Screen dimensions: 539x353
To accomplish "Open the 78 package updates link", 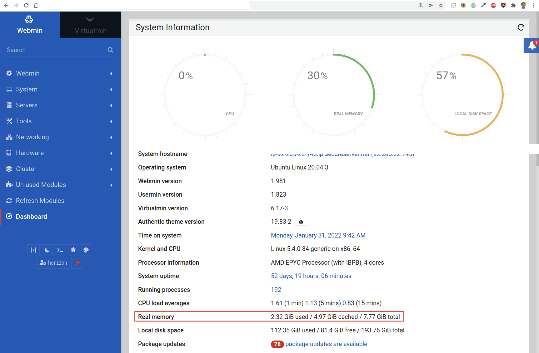I will coord(326,344).
